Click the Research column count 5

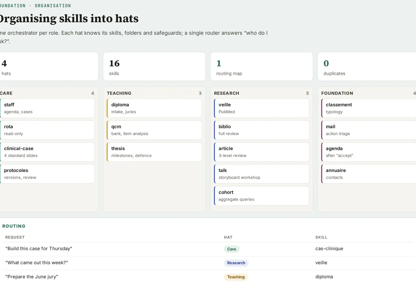point(307,93)
